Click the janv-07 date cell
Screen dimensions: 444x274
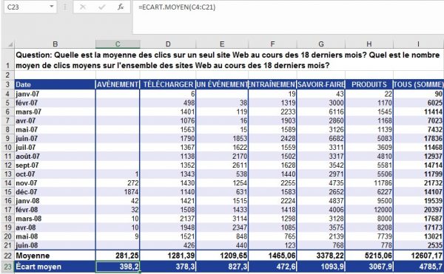55,94
